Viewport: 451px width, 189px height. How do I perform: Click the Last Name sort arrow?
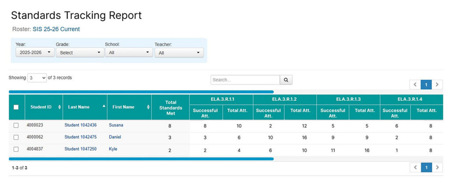[x=104, y=106]
